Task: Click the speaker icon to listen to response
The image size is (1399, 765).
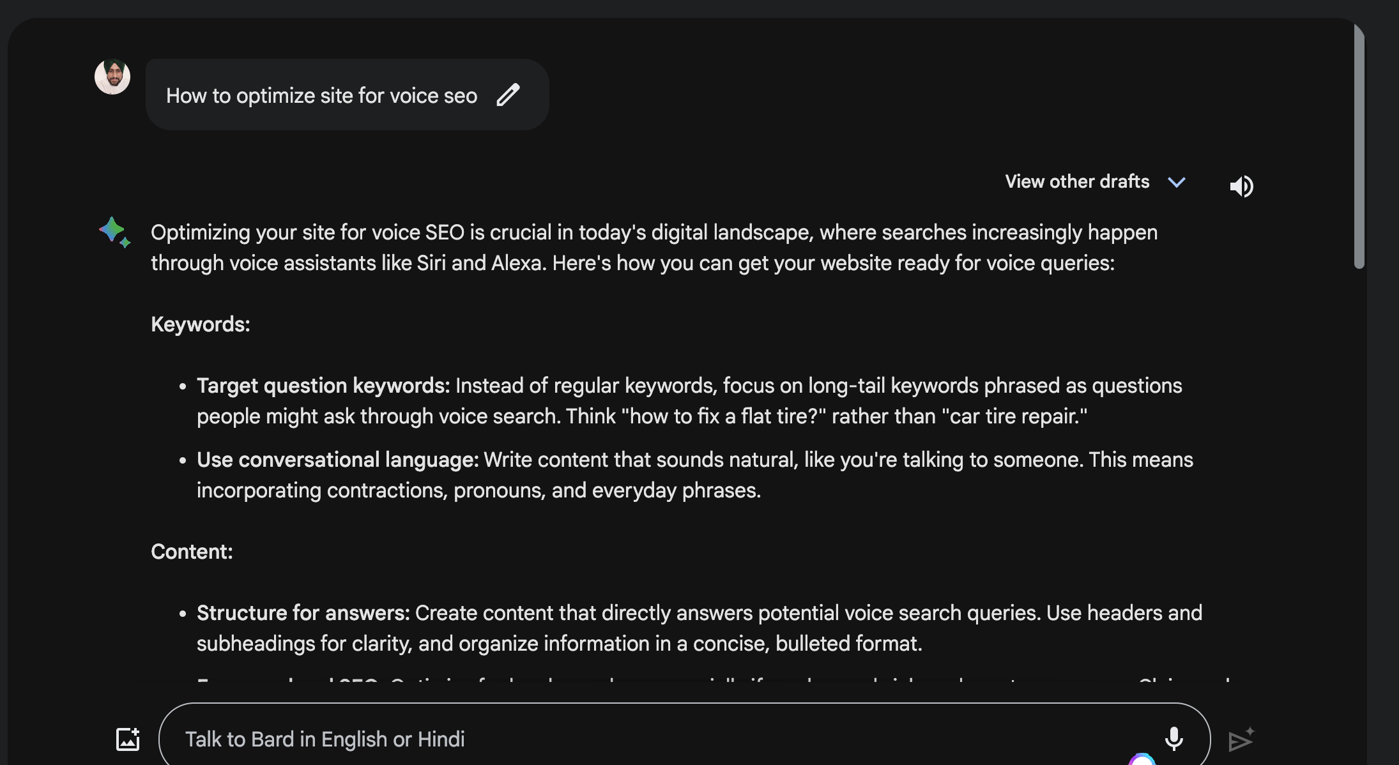Action: [x=1241, y=186]
